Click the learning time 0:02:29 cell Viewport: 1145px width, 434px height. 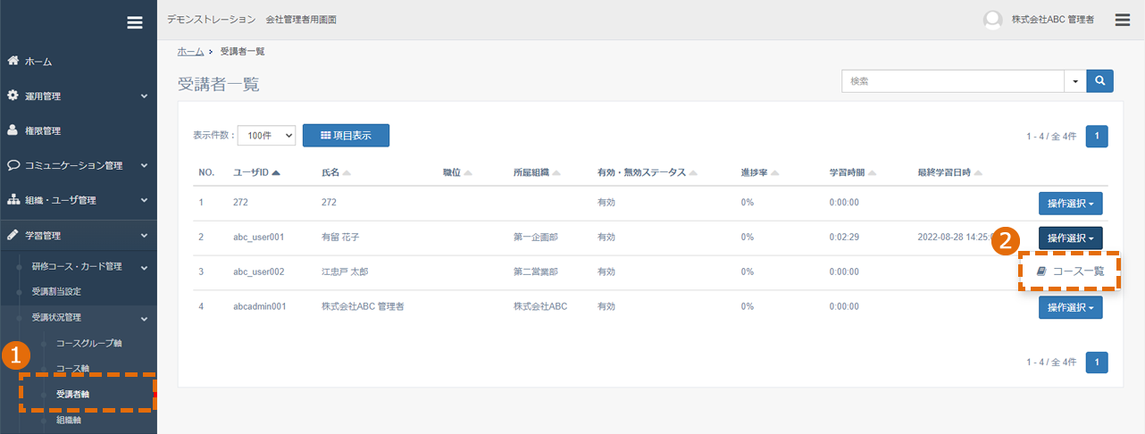click(x=844, y=238)
